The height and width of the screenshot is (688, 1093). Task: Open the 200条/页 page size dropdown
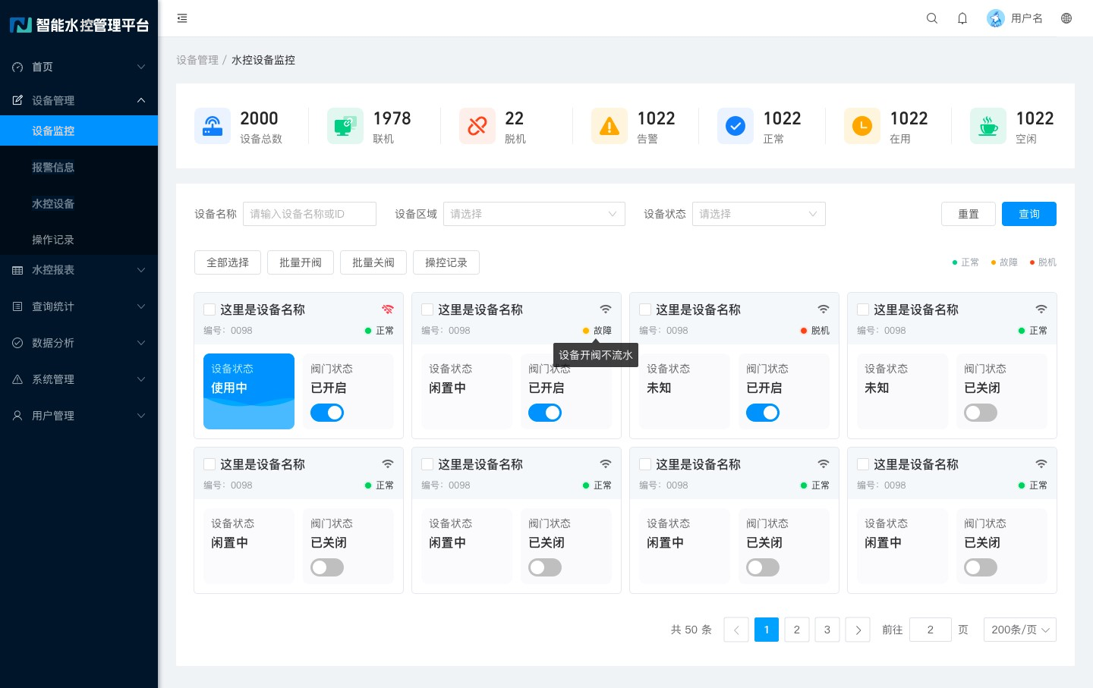pyautogui.click(x=1020, y=630)
